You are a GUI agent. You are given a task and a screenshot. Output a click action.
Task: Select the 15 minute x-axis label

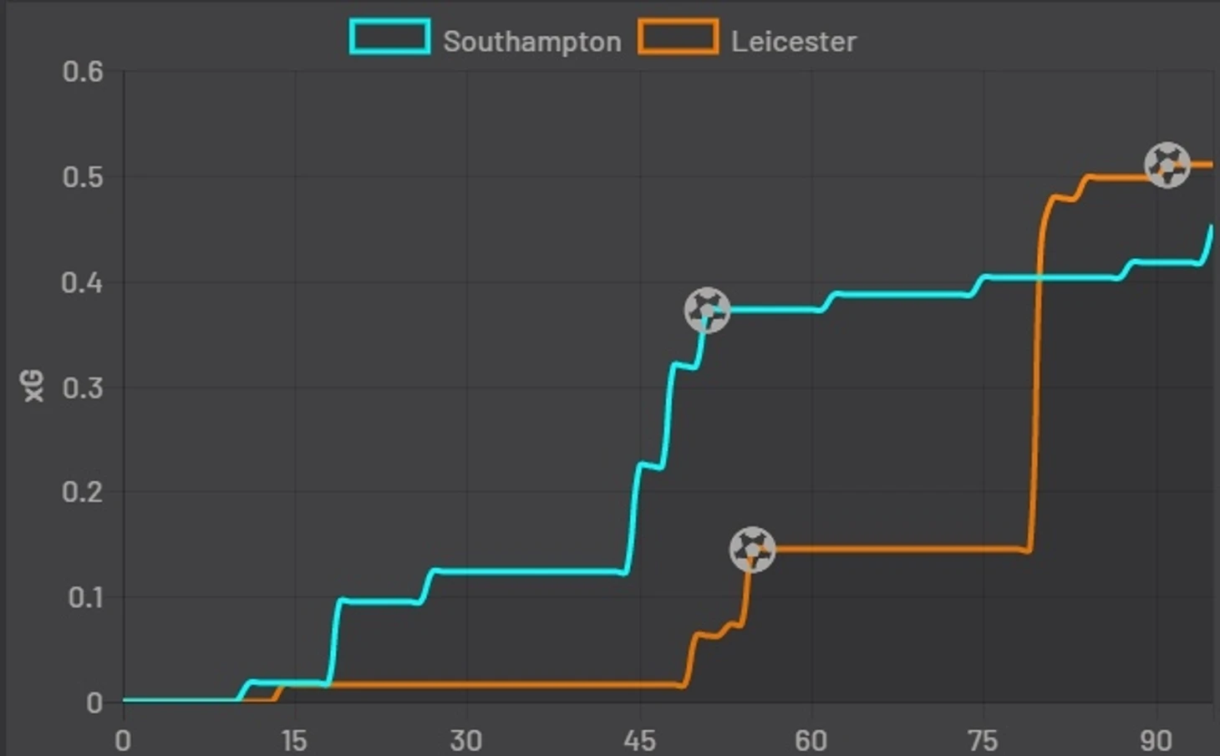tap(294, 740)
